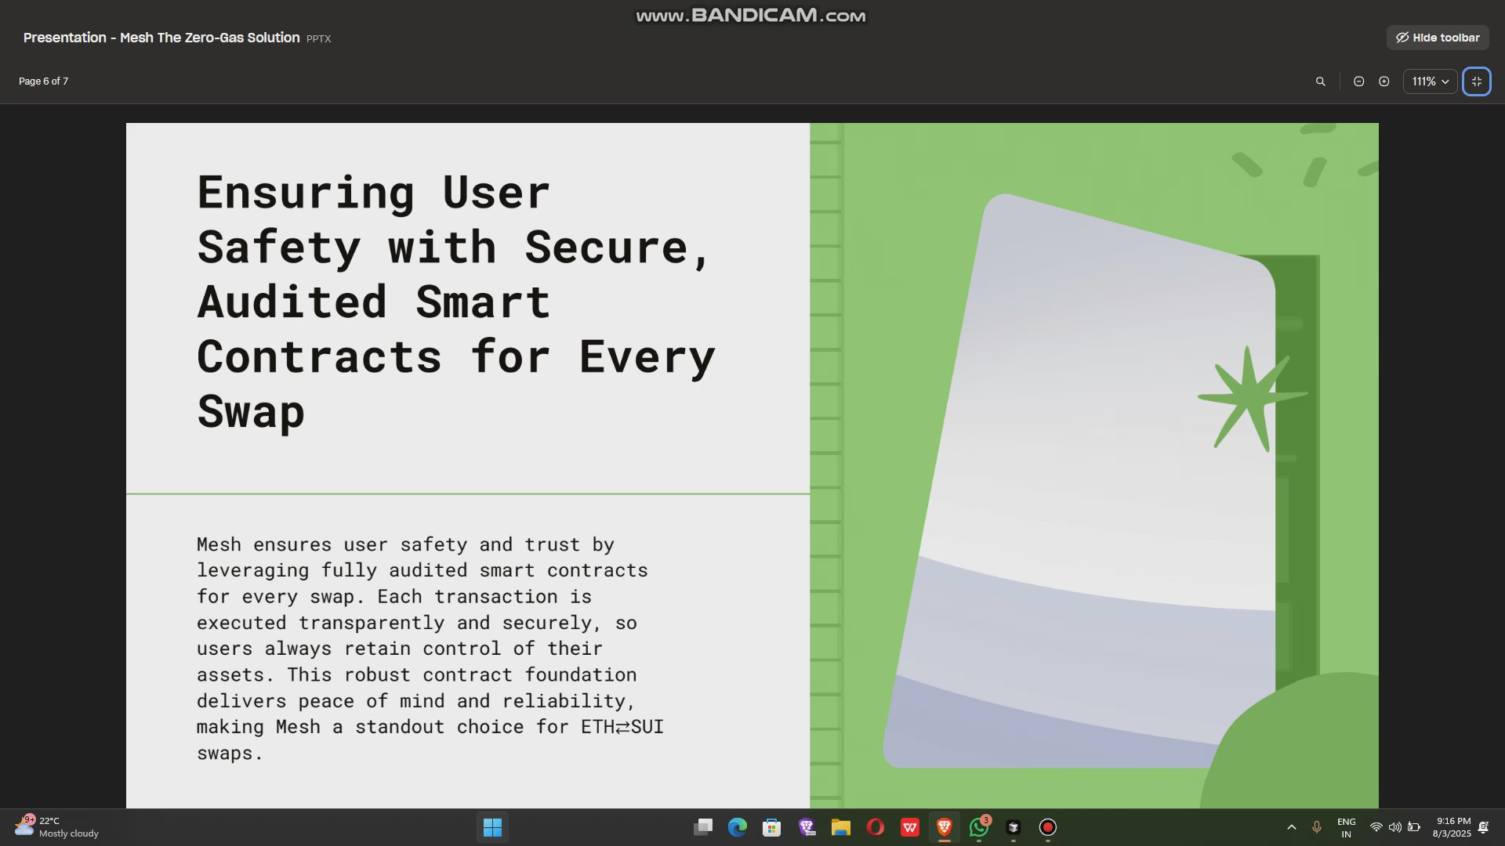The image size is (1505, 846).
Task: Expand the hidden system tray icons chevron
Action: tap(1292, 827)
